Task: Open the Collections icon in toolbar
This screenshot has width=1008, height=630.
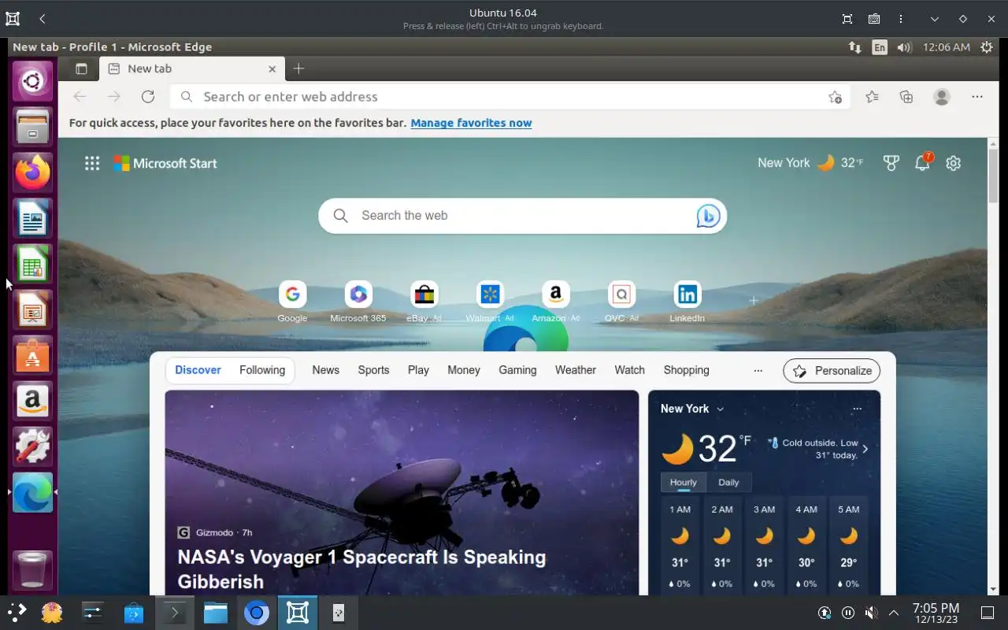Action: 906,97
